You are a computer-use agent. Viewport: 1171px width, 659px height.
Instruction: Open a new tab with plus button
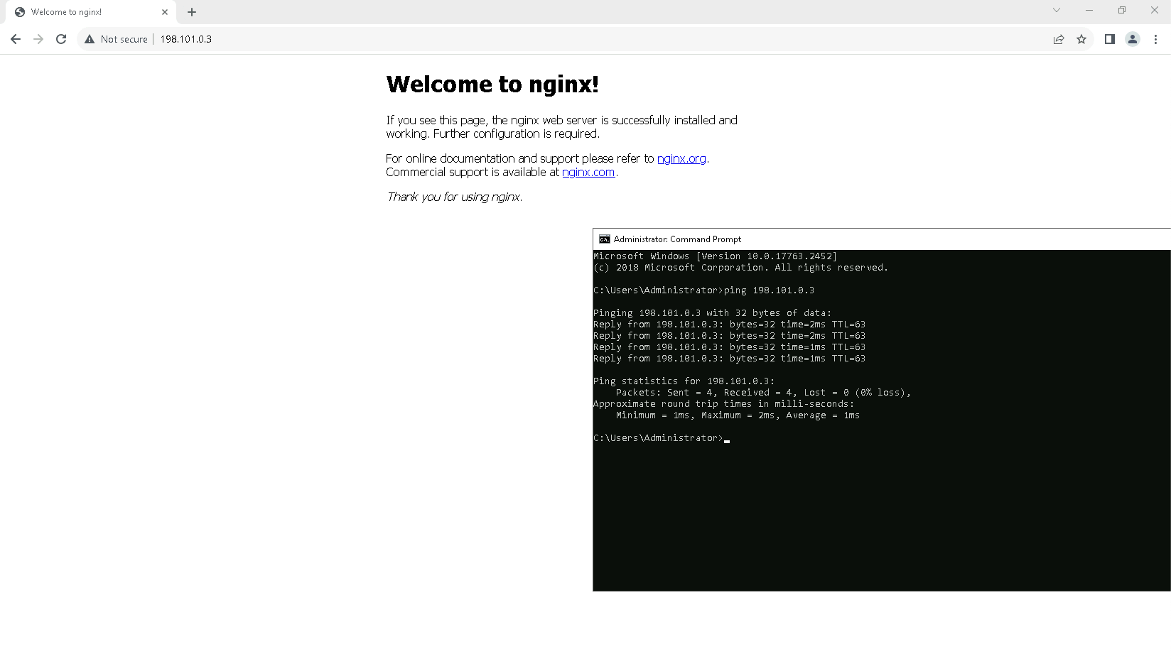point(192,12)
